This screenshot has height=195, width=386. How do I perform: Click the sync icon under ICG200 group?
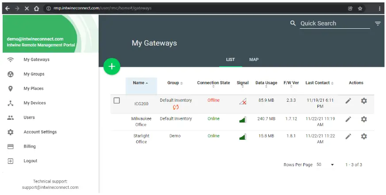click(176, 107)
